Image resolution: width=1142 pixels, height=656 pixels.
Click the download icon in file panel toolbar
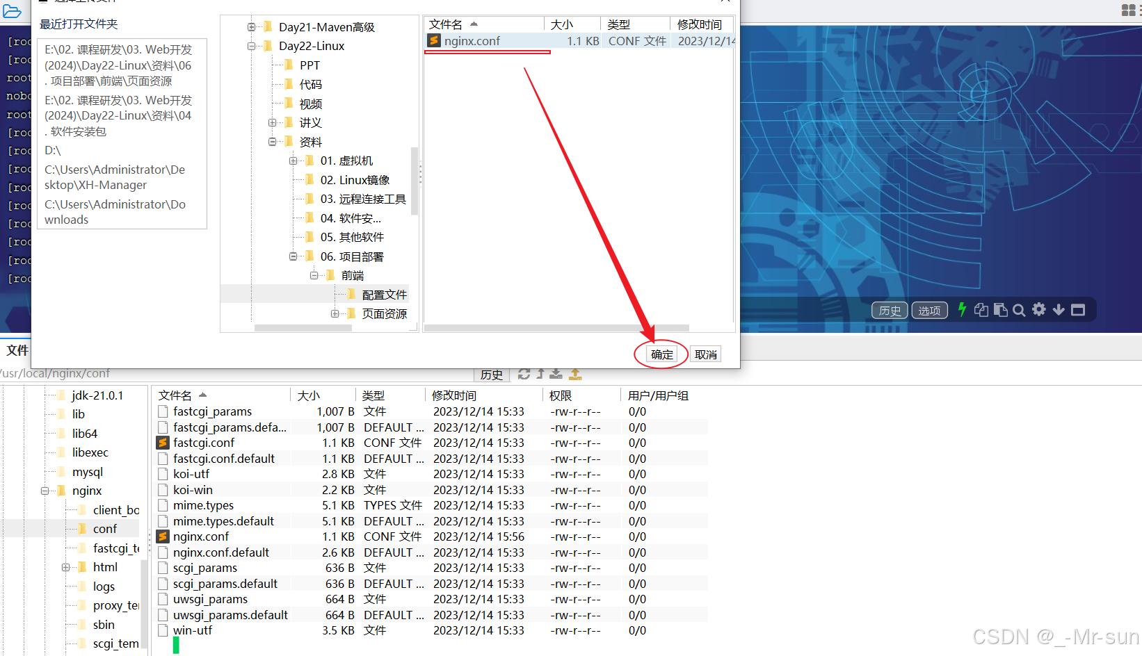pyautogui.click(x=556, y=374)
